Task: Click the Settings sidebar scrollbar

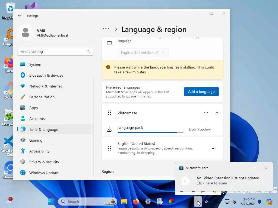Action: pyautogui.click(x=93, y=125)
